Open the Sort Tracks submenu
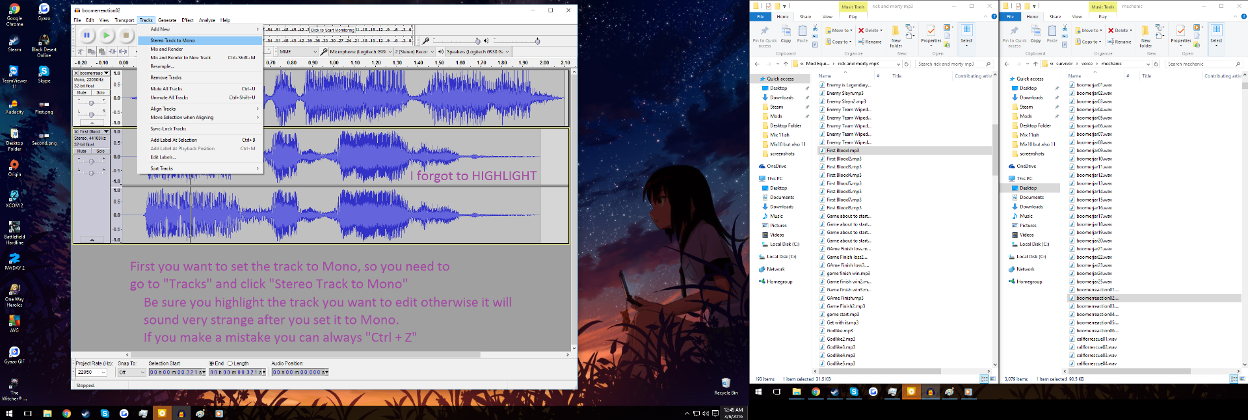 point(200,168)
